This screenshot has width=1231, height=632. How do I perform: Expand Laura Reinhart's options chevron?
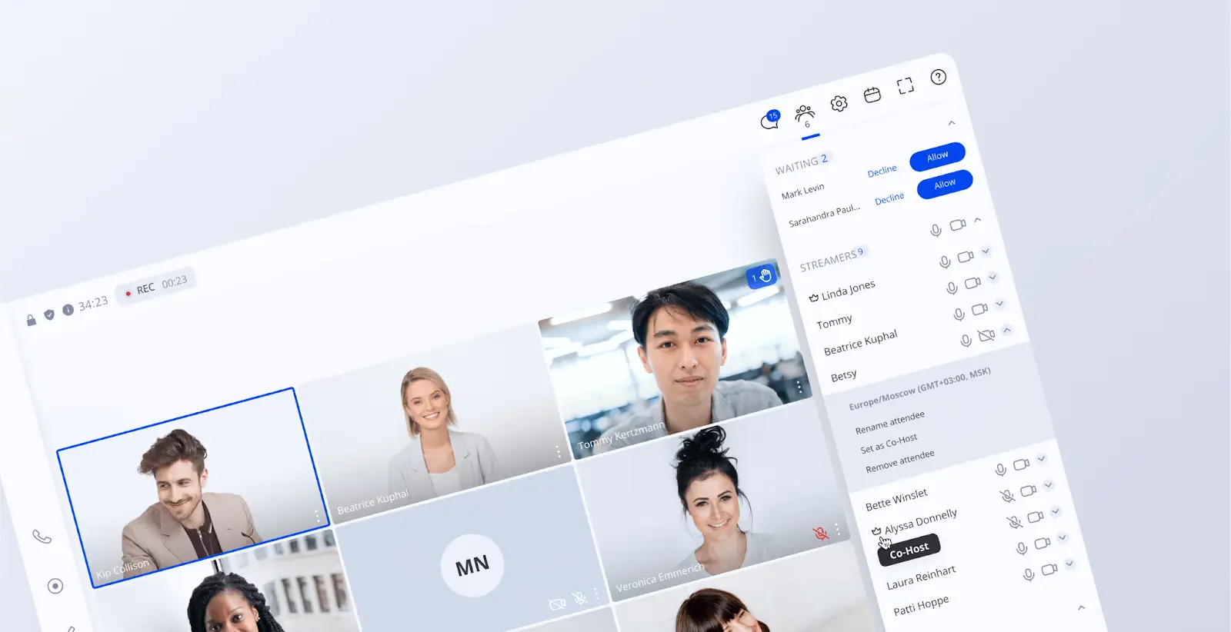pos(1063,537)
